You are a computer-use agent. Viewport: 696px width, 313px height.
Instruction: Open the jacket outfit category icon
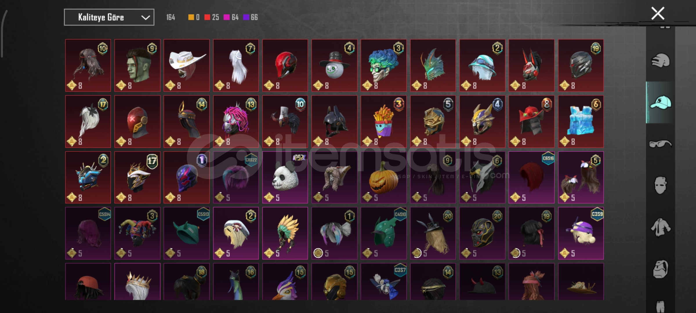[660, 228]
